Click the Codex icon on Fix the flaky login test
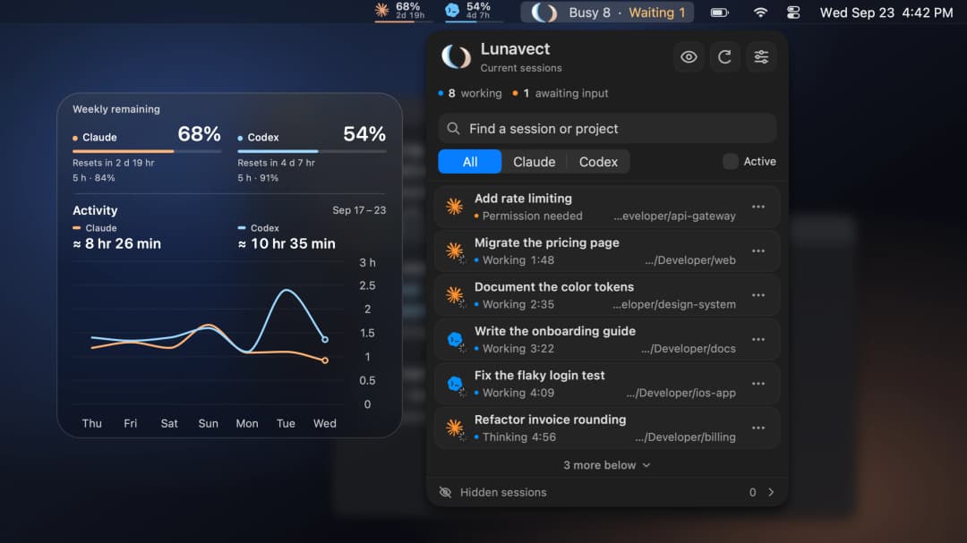Image resolution: width=967 pixels, height=543 pixels. (x=455, y=384)
